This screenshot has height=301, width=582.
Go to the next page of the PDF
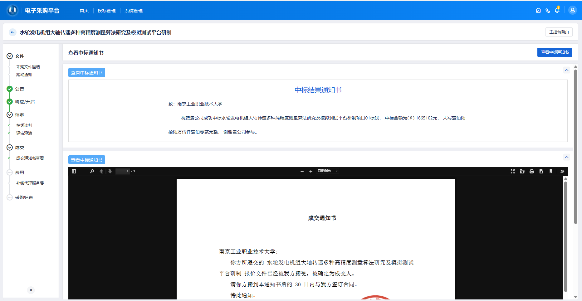click(x=110, y=171)
